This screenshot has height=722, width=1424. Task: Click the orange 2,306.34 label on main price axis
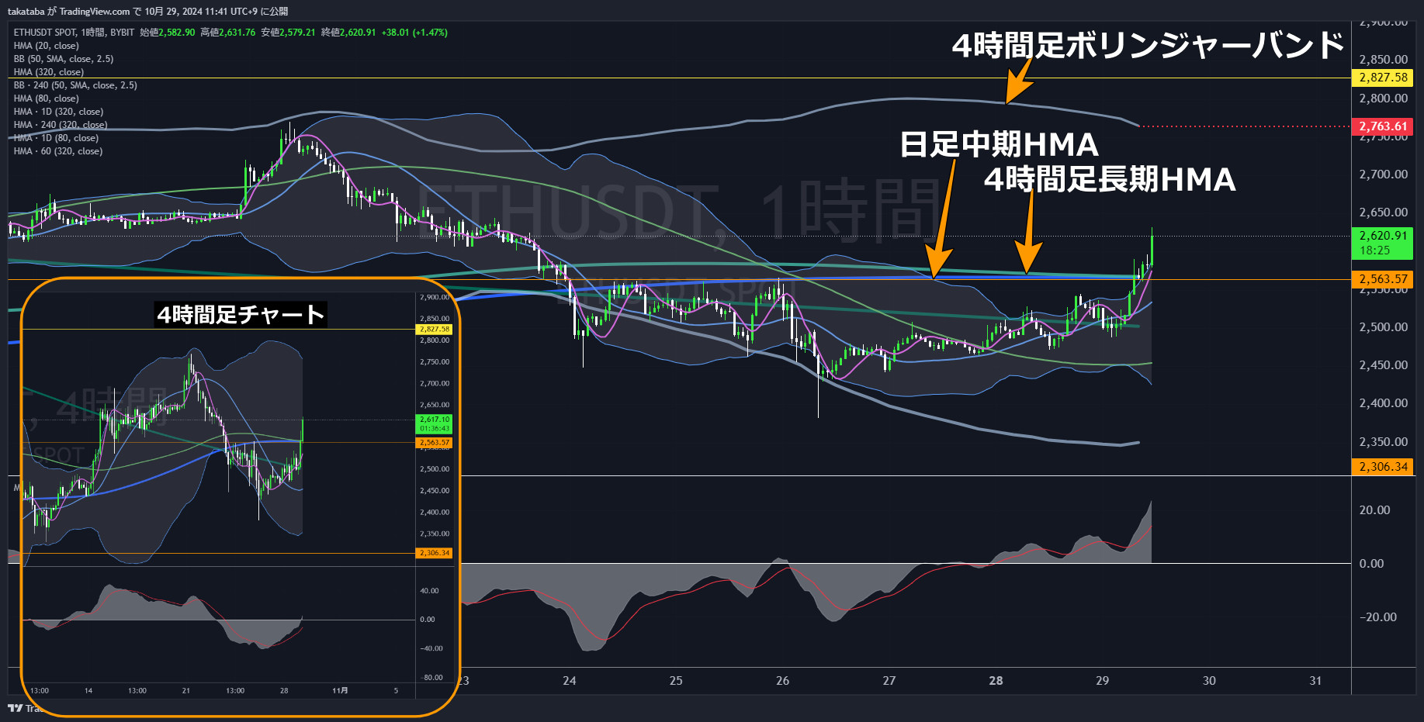tap(1382, 467)
